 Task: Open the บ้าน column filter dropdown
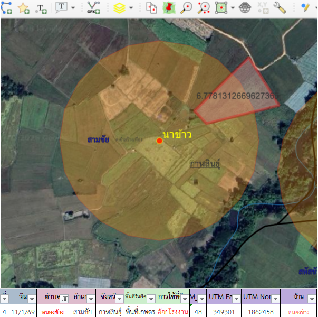coord(312,299)
